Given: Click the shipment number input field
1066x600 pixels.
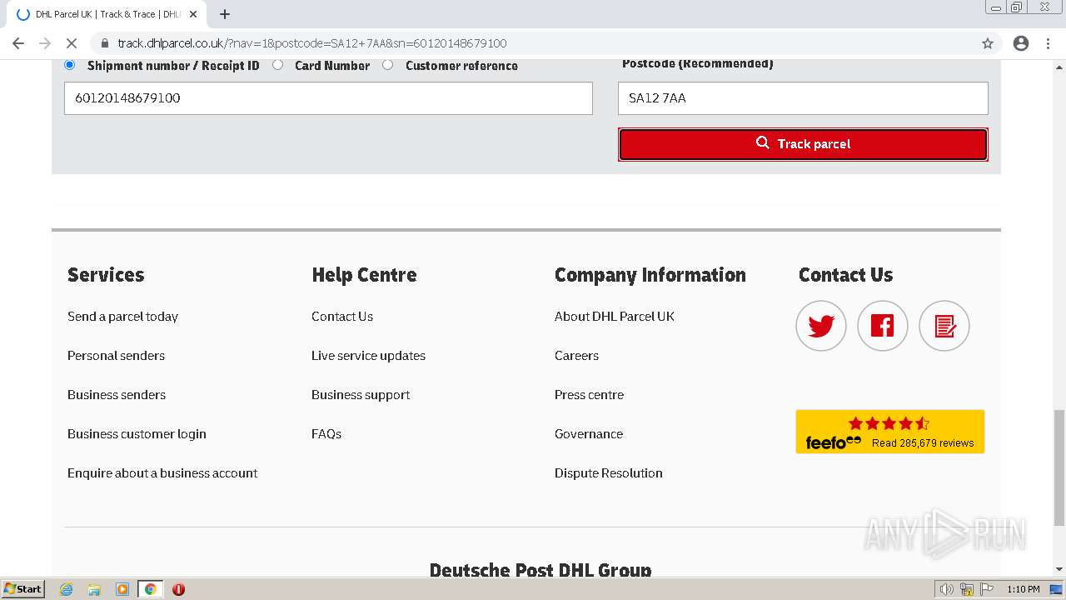Looking at the screenshot, I should click(328, 98).
